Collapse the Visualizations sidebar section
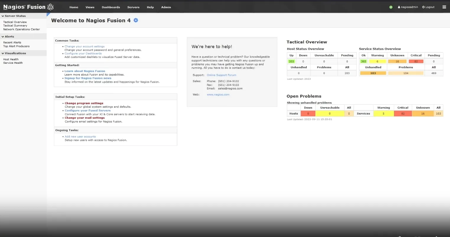450x237 pixels. point(23,53)
